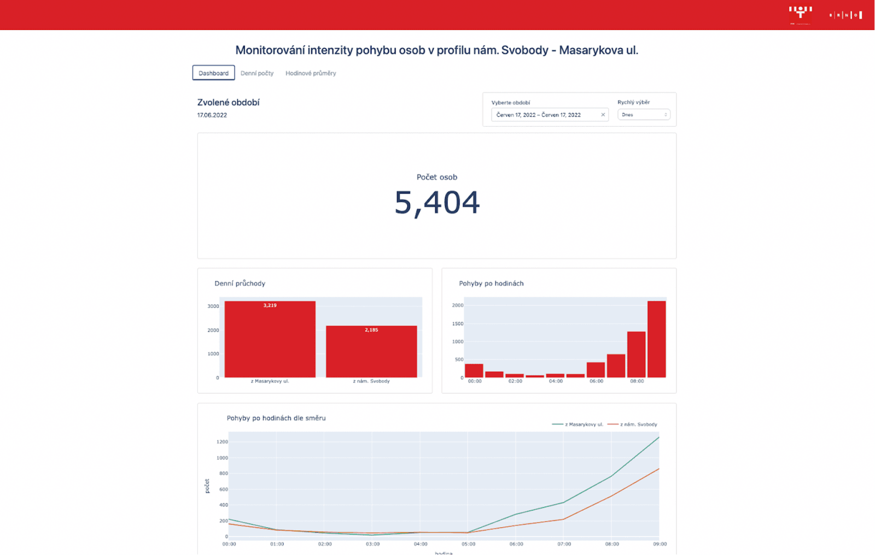Image resolution: width=875 pixels, height=555 pixels.
Task: Click the Pohyby po hodinách dle směru title
Action: pyautogui.click(x=276, y=418)
